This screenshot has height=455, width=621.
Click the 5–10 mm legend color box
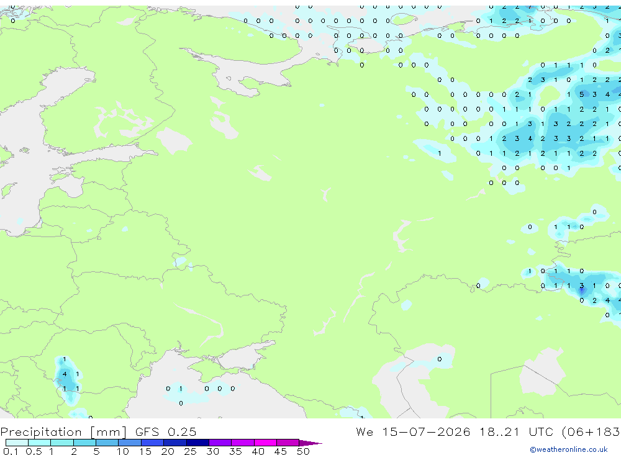(107, 443)
